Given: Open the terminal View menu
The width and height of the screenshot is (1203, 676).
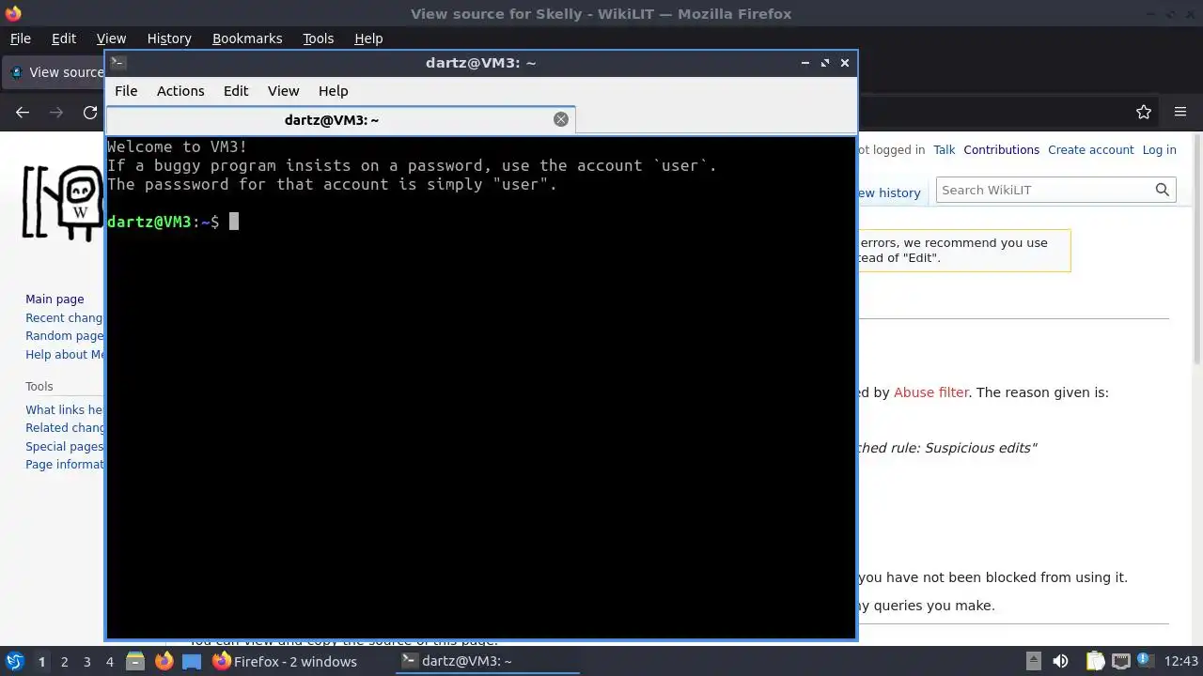Looking at the screenshot, I should (283, 91).
